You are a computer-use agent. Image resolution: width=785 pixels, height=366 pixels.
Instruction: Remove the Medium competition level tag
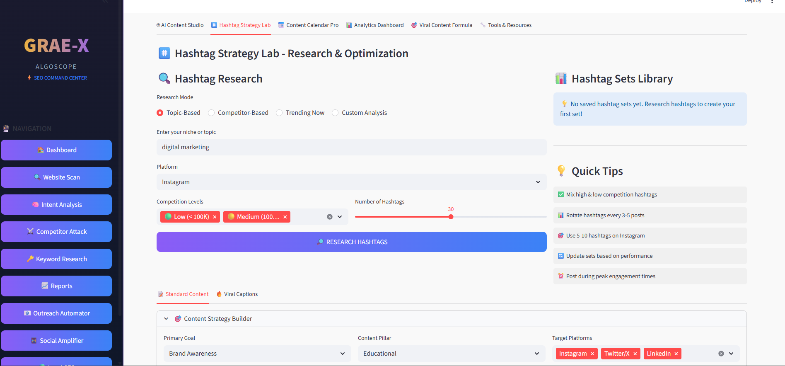pos(285,217)
